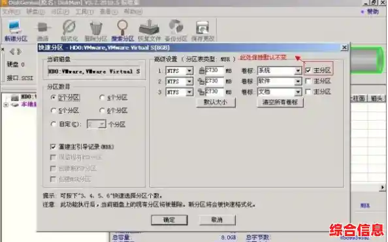The width and height of the screenshot is (388, 242).
Task: Open partition 3 NTFS file system dropdown
Action: pyautogui.click(x=189, y=92)
